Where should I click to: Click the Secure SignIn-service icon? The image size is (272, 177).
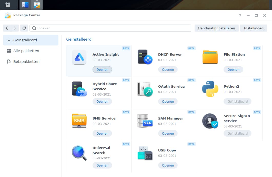point(210,121)
